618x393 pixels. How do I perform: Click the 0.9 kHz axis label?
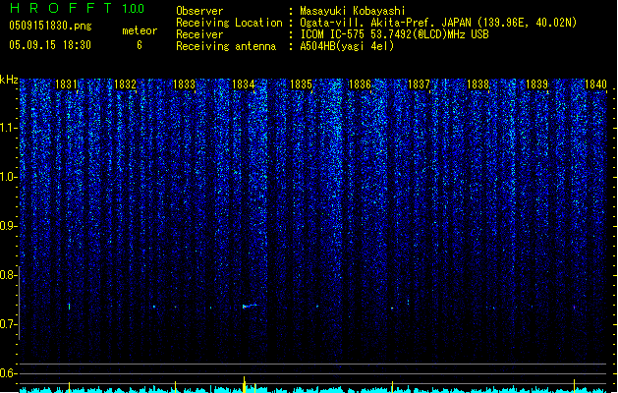8,226
